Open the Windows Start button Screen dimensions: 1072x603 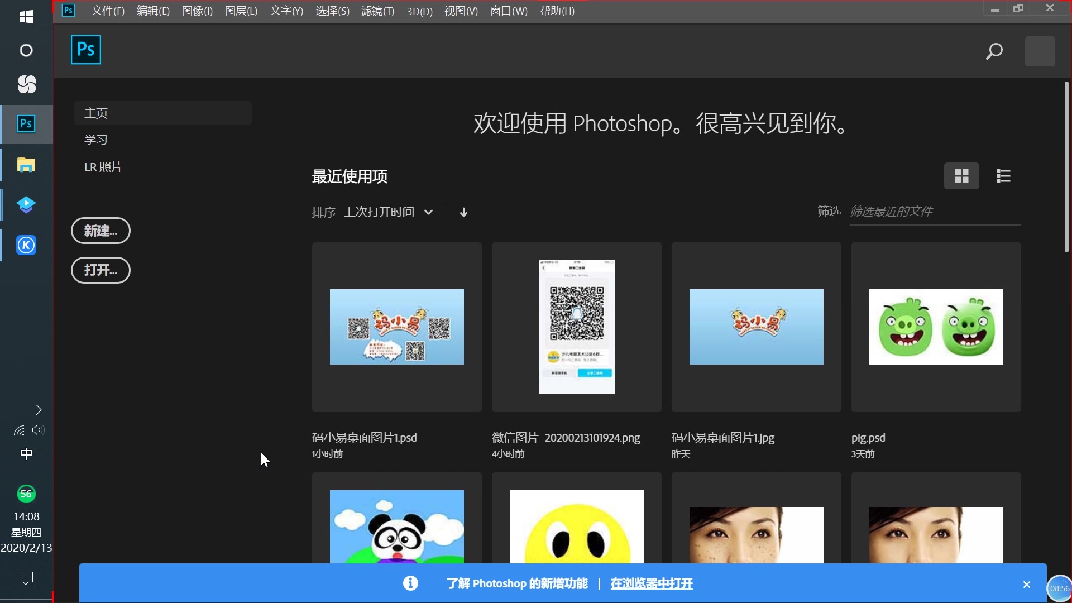(x=26, y=17)
